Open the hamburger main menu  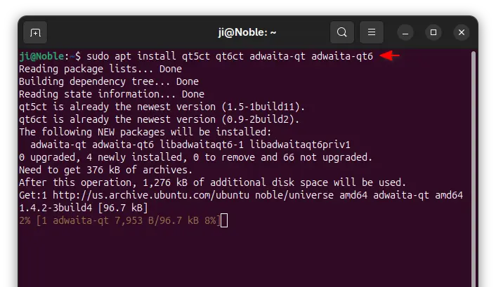[373, 32]
